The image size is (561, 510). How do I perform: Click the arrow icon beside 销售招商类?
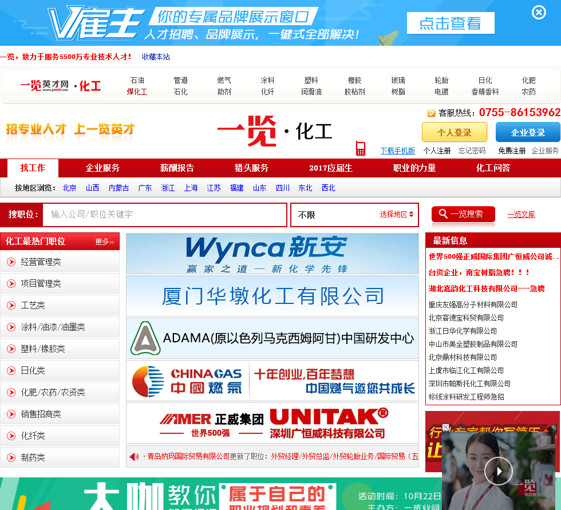[x=11, y=414]
